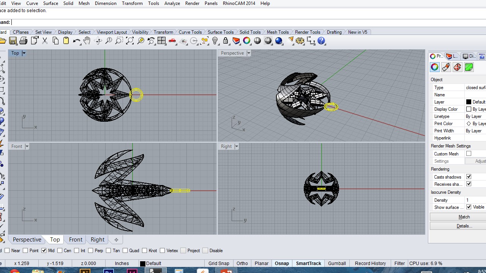Click the Isocurve Density value field
The image size is (486, 273).
click(475, 200)
